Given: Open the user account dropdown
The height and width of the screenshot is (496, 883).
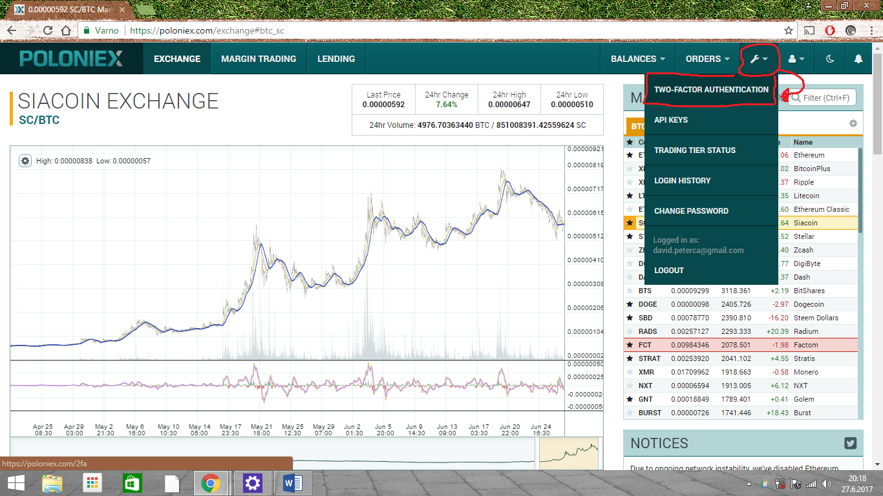Looking at the screenshot, I should tap(796, 59).
